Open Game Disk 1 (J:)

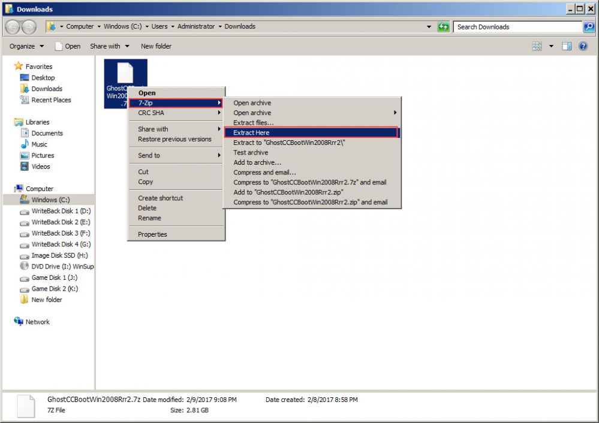(54, 277)
